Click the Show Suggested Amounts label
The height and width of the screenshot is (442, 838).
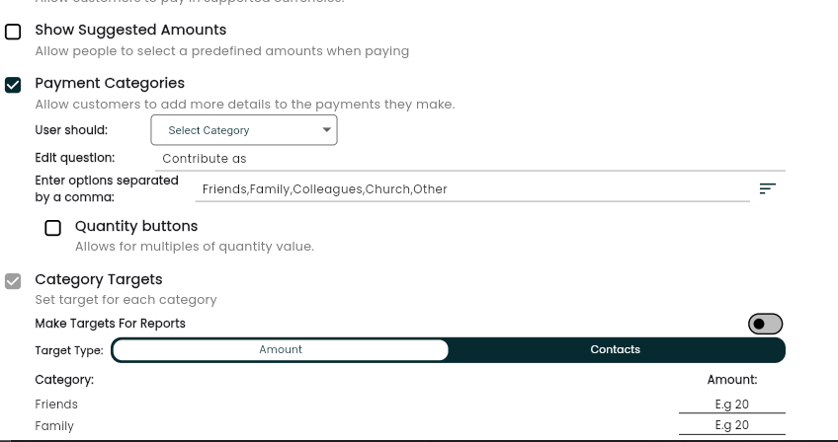pos(130,30)
